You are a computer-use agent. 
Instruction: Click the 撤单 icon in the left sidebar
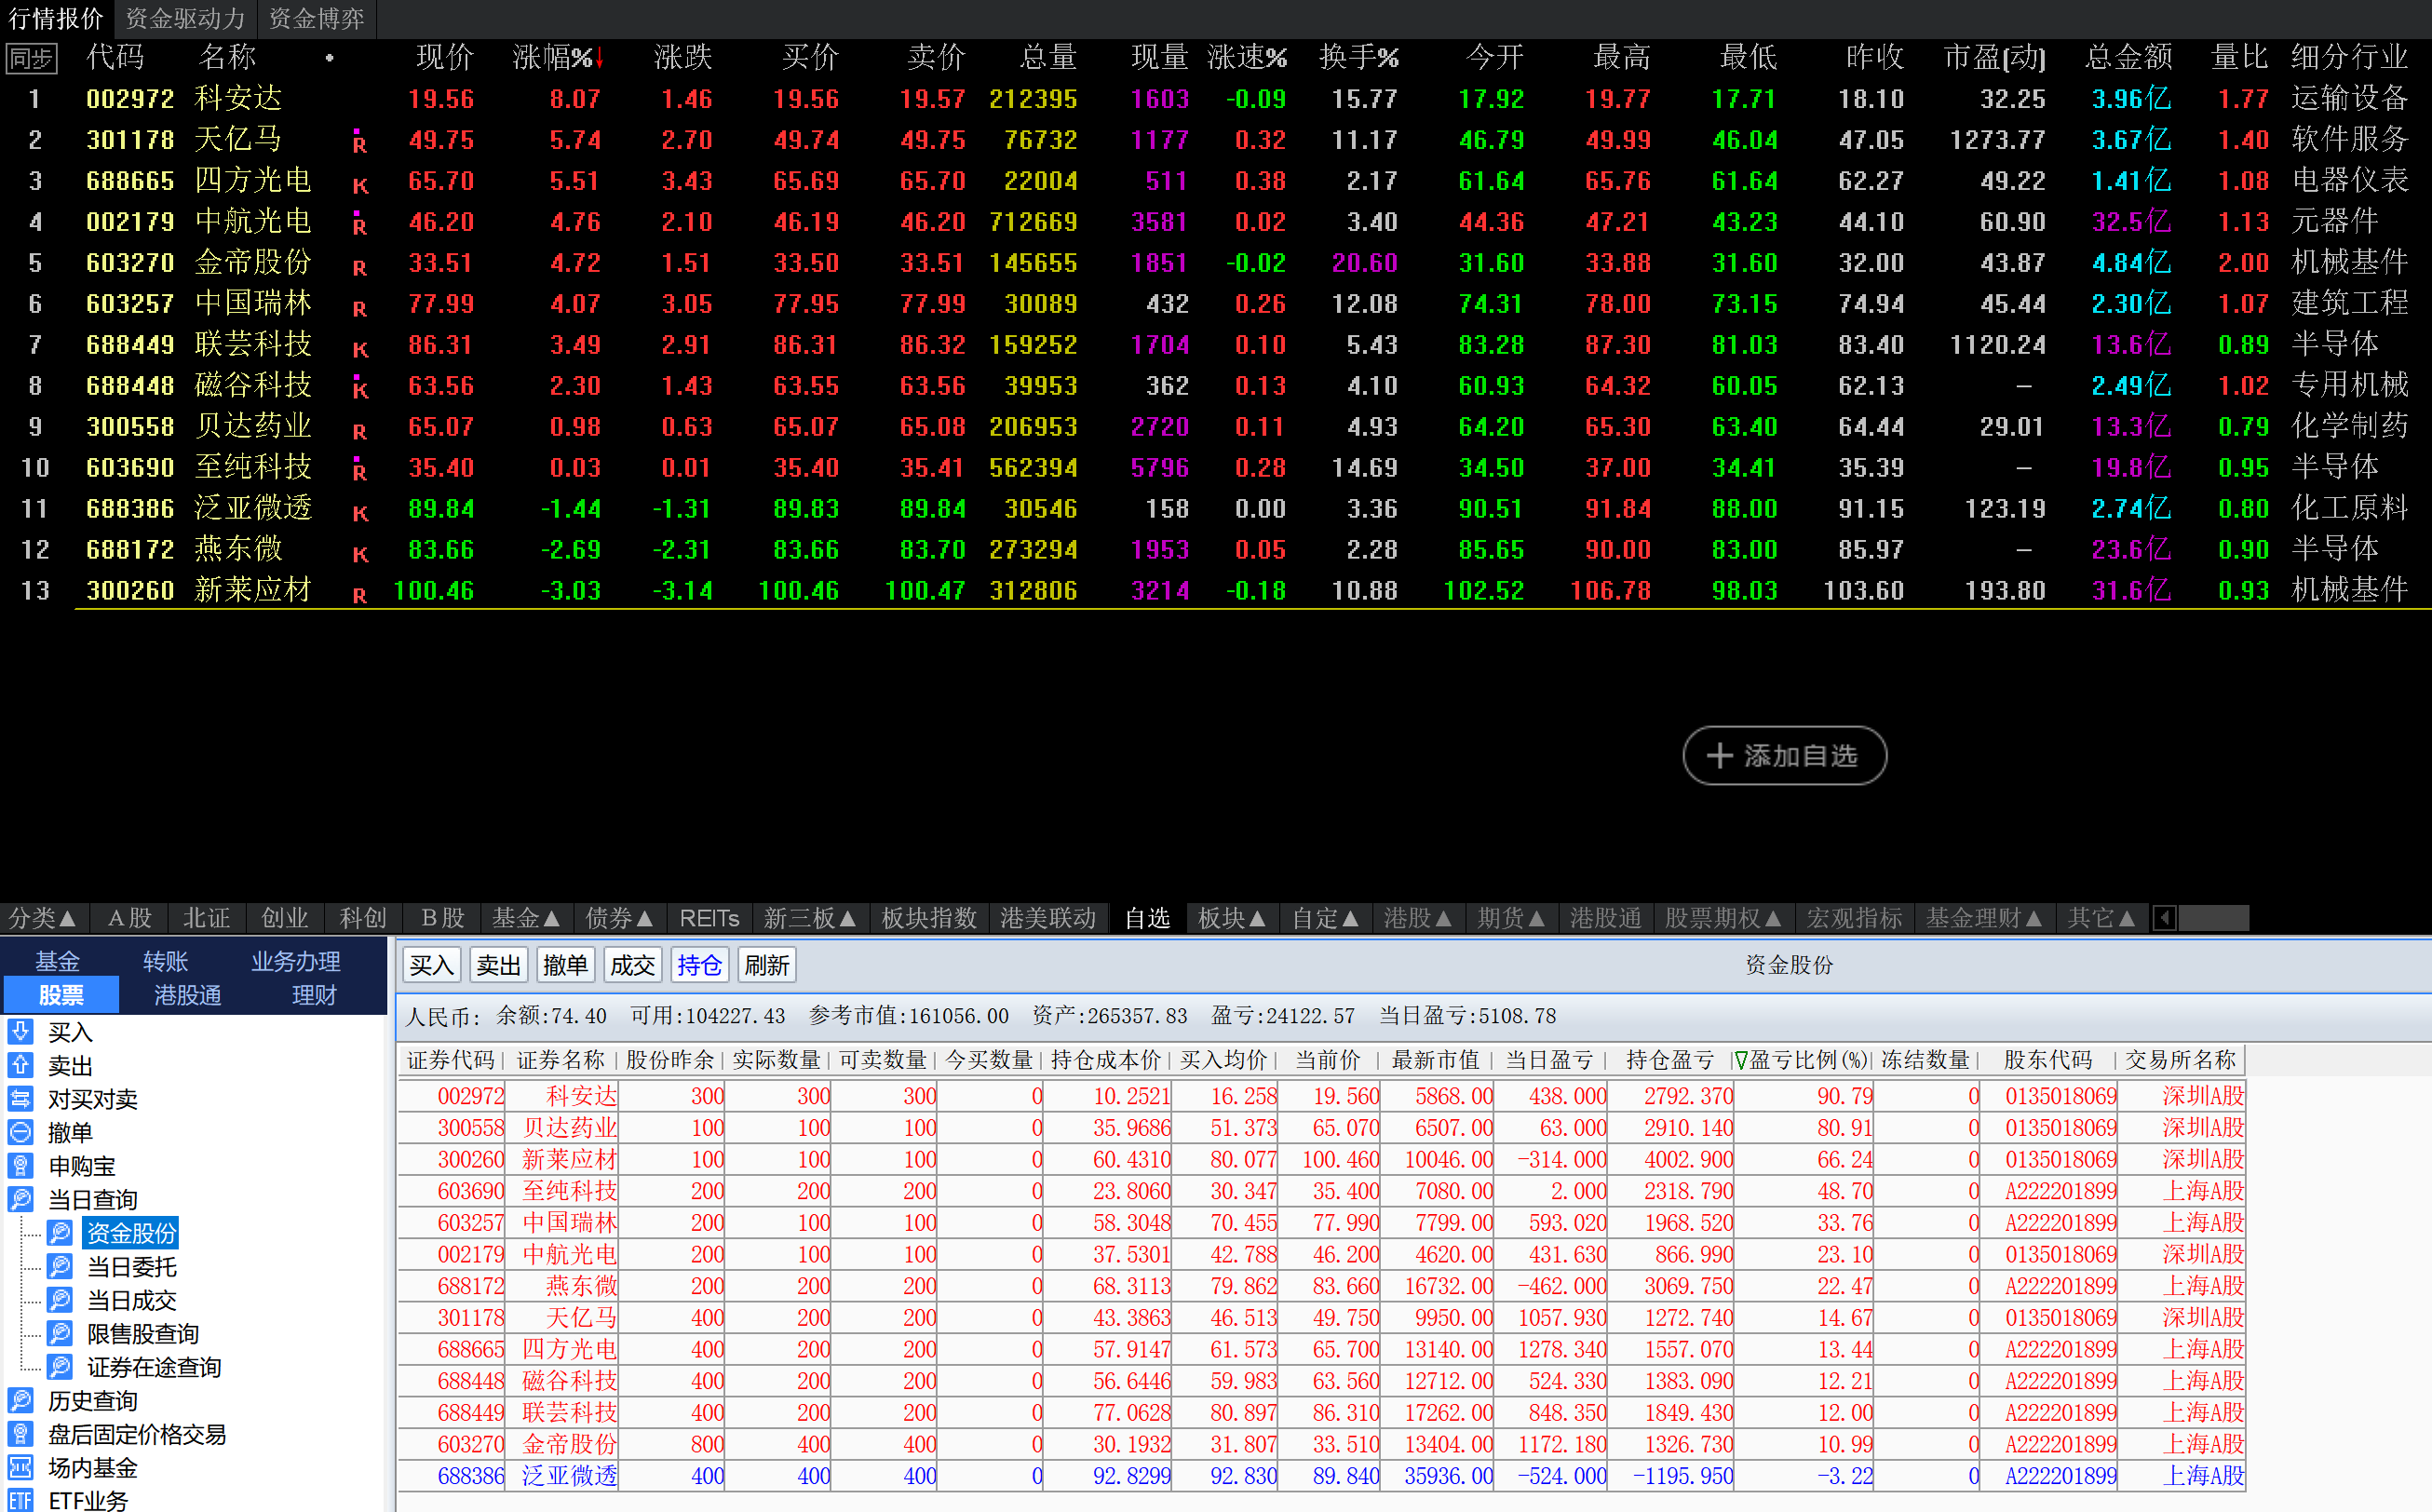[20, 1132]
